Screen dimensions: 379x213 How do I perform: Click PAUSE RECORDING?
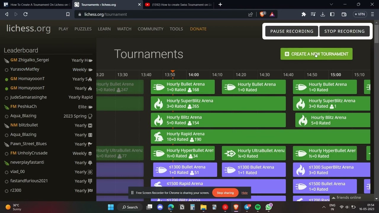292,31
